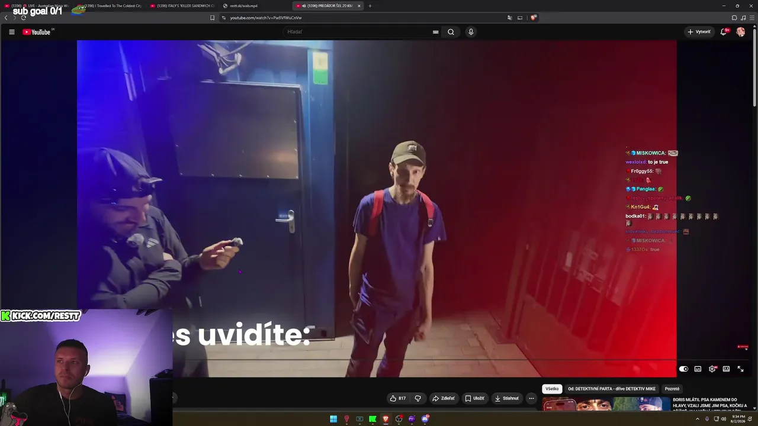Open the Discord taskbar icon
This screenshot has height=426, width=758.
425,419
